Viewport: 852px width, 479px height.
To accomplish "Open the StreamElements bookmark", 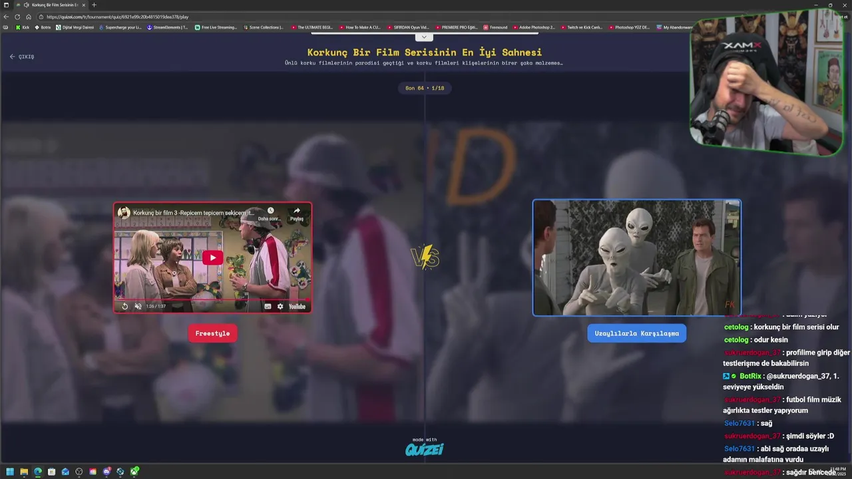I will click(x=168, y=27).
